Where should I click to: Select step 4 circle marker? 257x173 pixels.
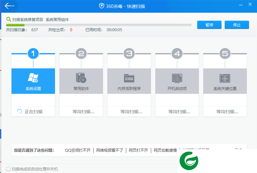177,53
